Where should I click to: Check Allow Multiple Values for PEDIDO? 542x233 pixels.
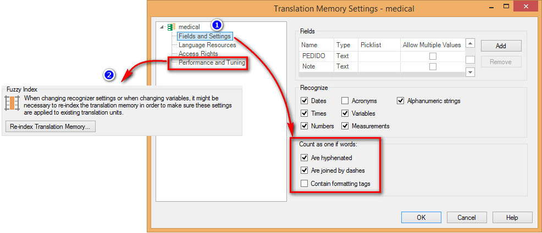click(x=433, y=56)
